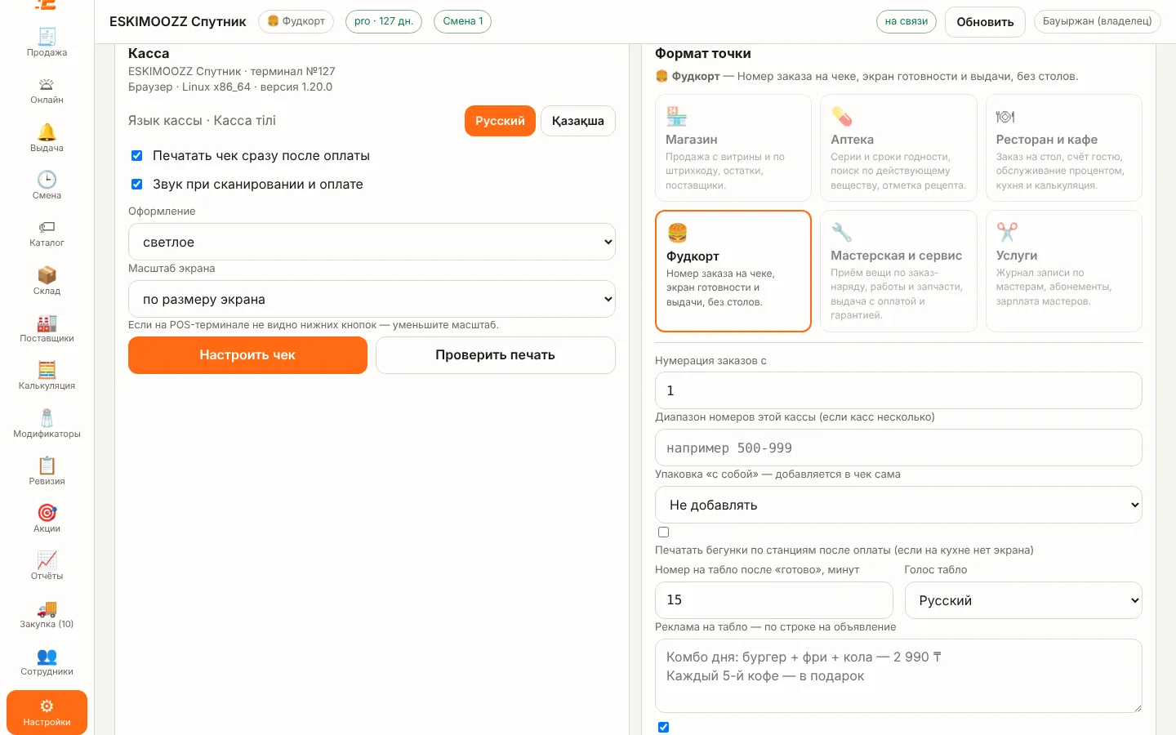Select the Услуги format card
Screen dimensions: 1176x735
(x=1064, y=271)
